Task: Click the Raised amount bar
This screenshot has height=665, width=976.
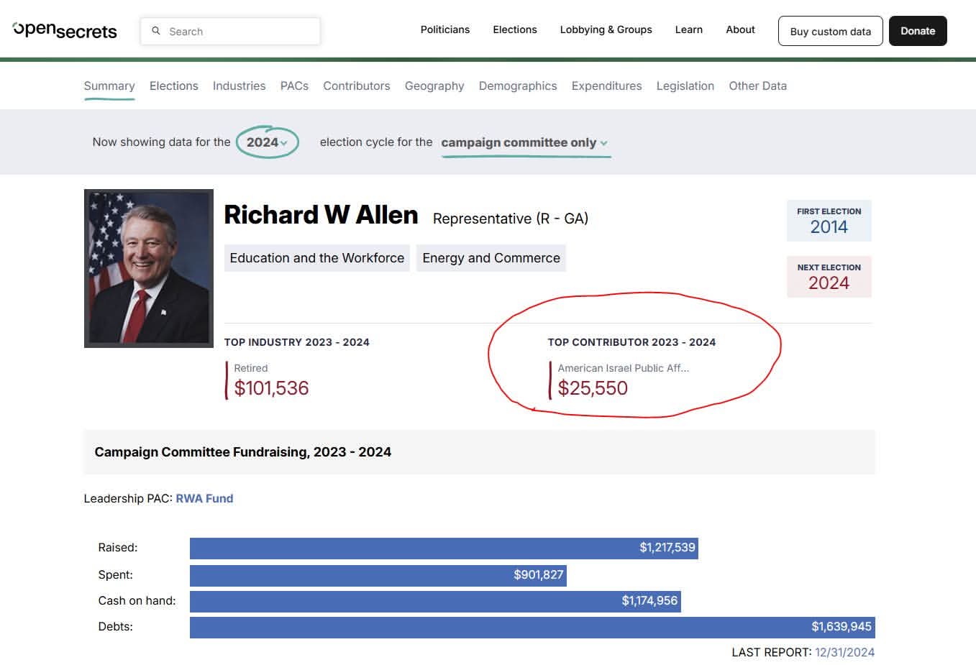Action: point(444,548)
